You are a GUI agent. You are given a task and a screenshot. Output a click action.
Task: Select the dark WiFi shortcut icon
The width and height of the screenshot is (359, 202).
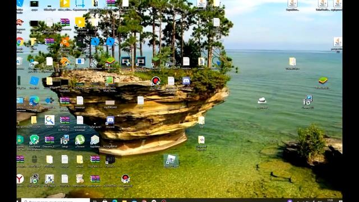[x=110, y=159]
